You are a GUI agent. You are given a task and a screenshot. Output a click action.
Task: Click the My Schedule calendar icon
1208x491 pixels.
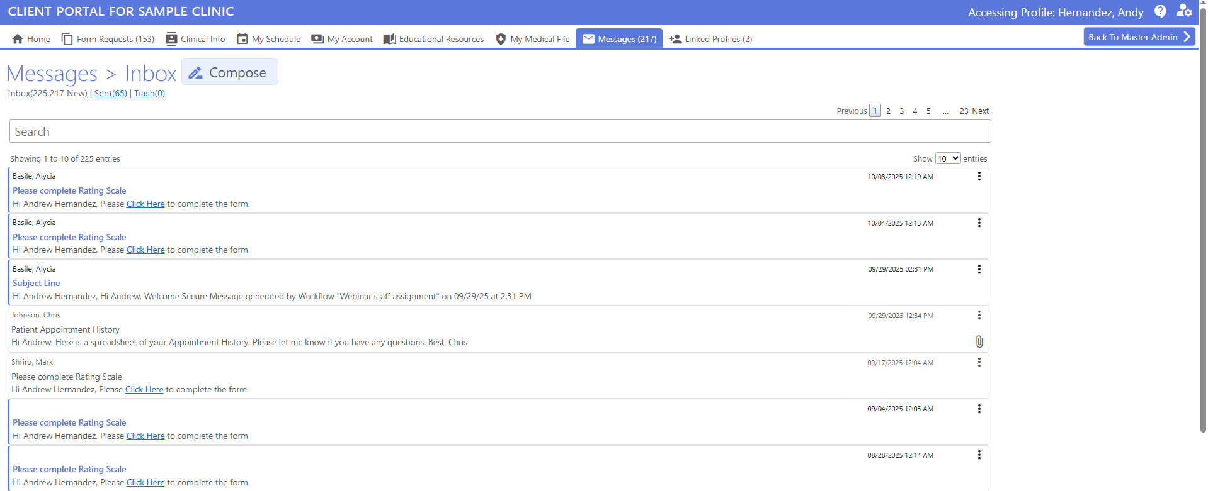(242, 39)
